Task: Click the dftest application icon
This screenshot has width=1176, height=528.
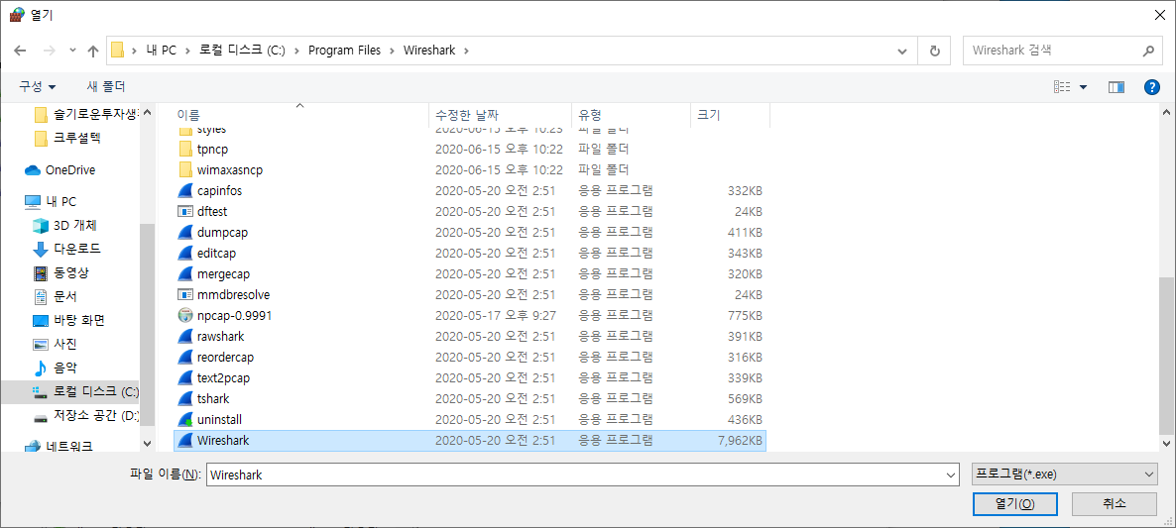Action: (185, 211)
